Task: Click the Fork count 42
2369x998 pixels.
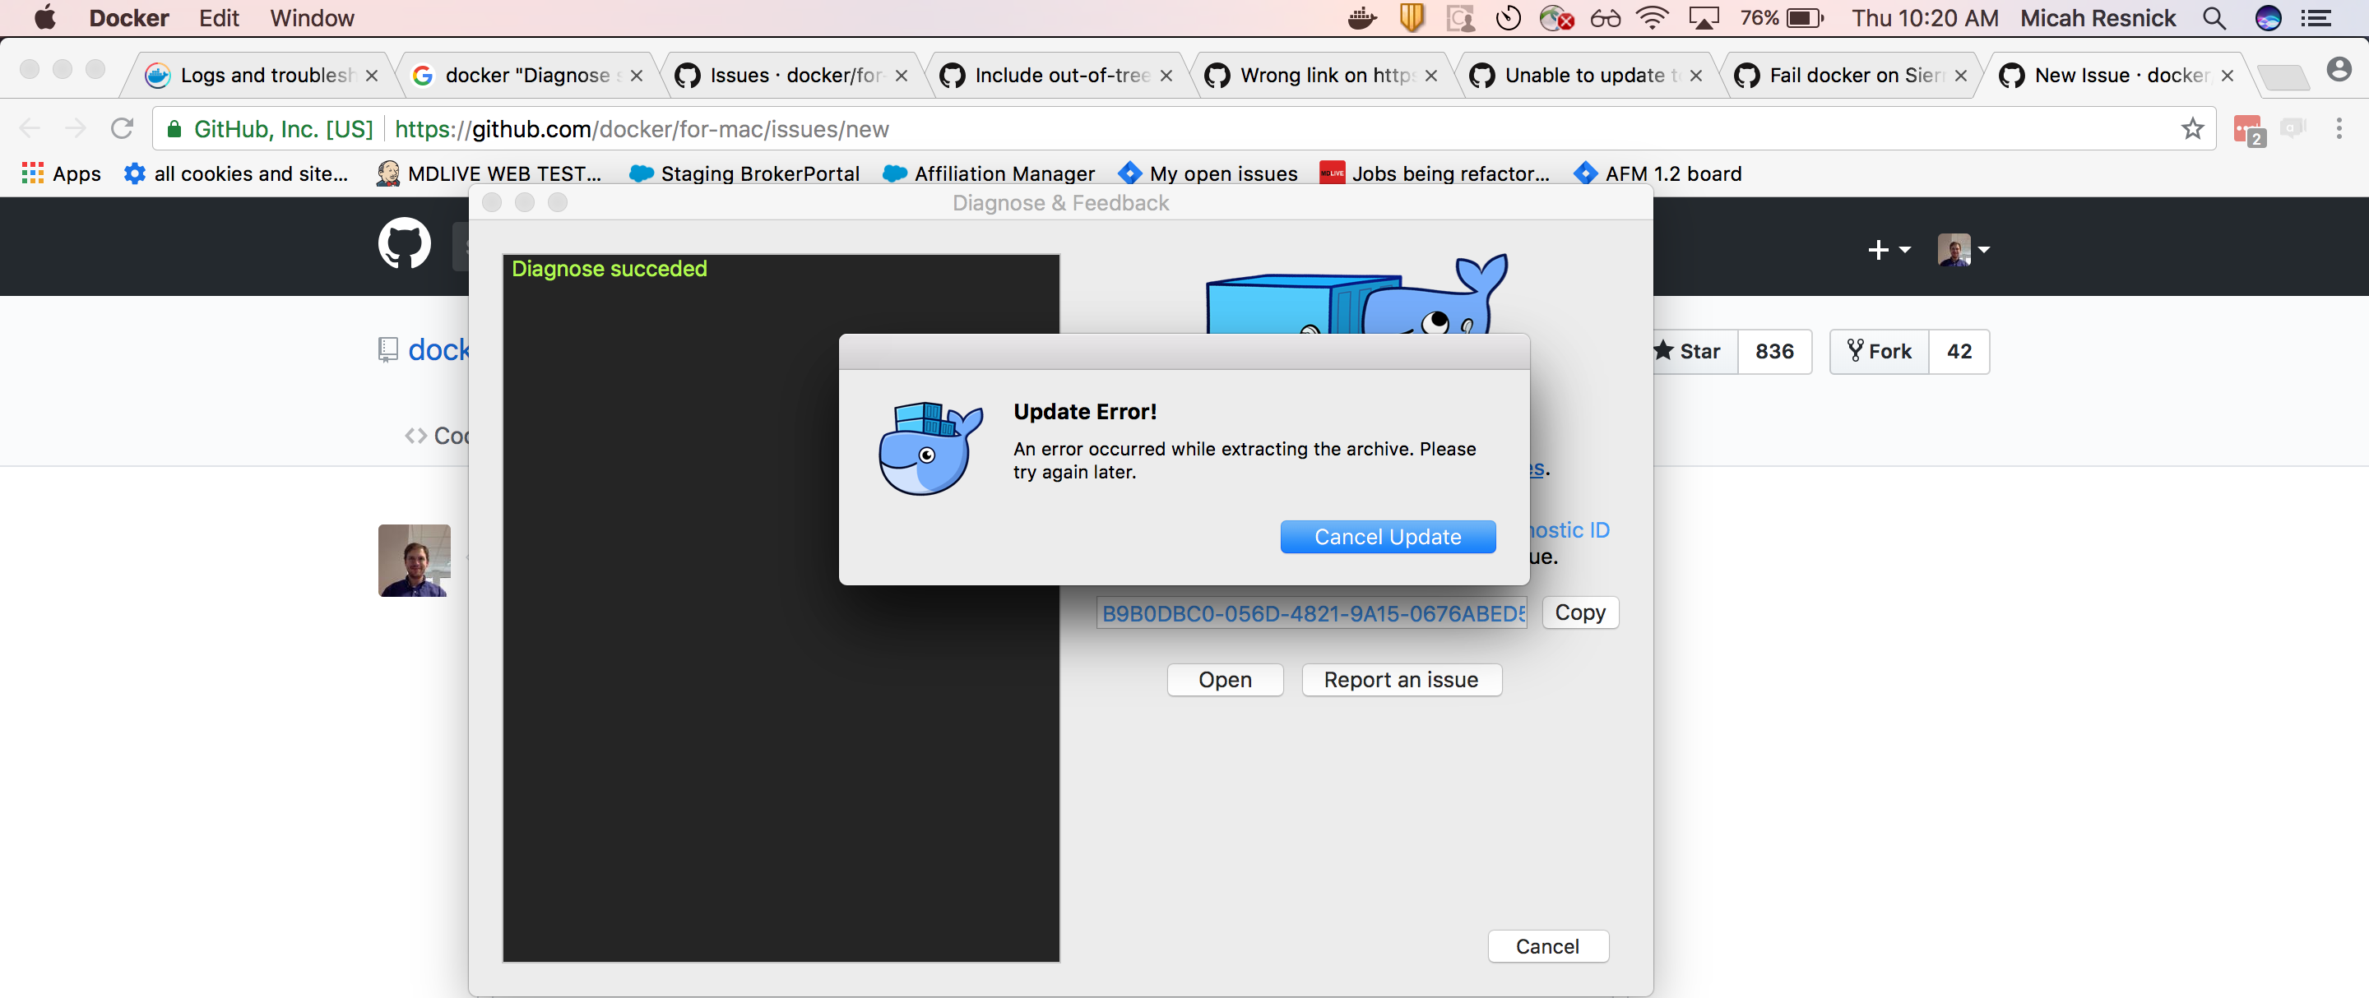Action: 1959,352
